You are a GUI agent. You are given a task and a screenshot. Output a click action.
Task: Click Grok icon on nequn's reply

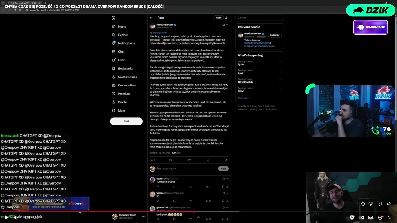click(x=224, y=179)
